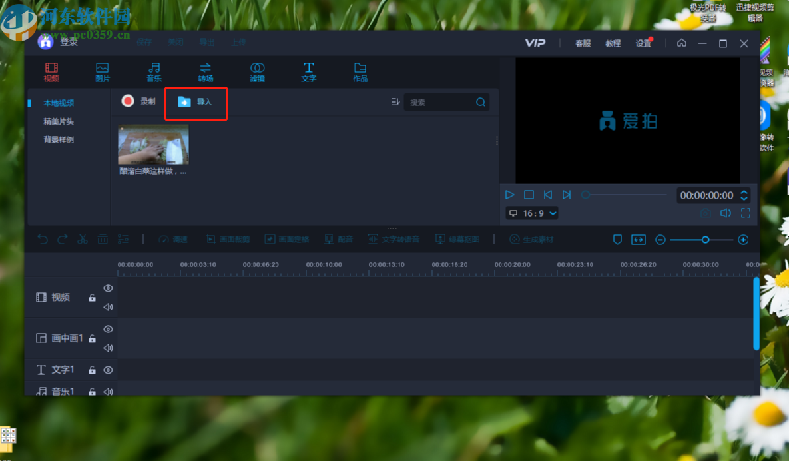Toggle lock on the 视频 track

(x=92, y=297)
